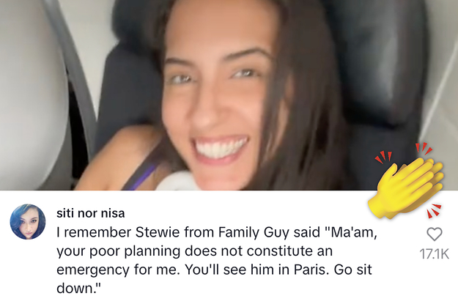Viewport: 458px width, 304px height.
Task: Click the clapping hands emoji sticker
Action: (407, 181)
